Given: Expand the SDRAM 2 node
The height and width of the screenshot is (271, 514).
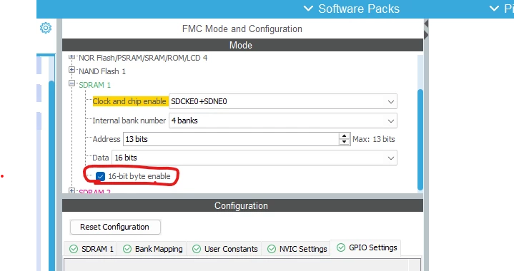Looking at the screenshot, I should pos(71,190).
